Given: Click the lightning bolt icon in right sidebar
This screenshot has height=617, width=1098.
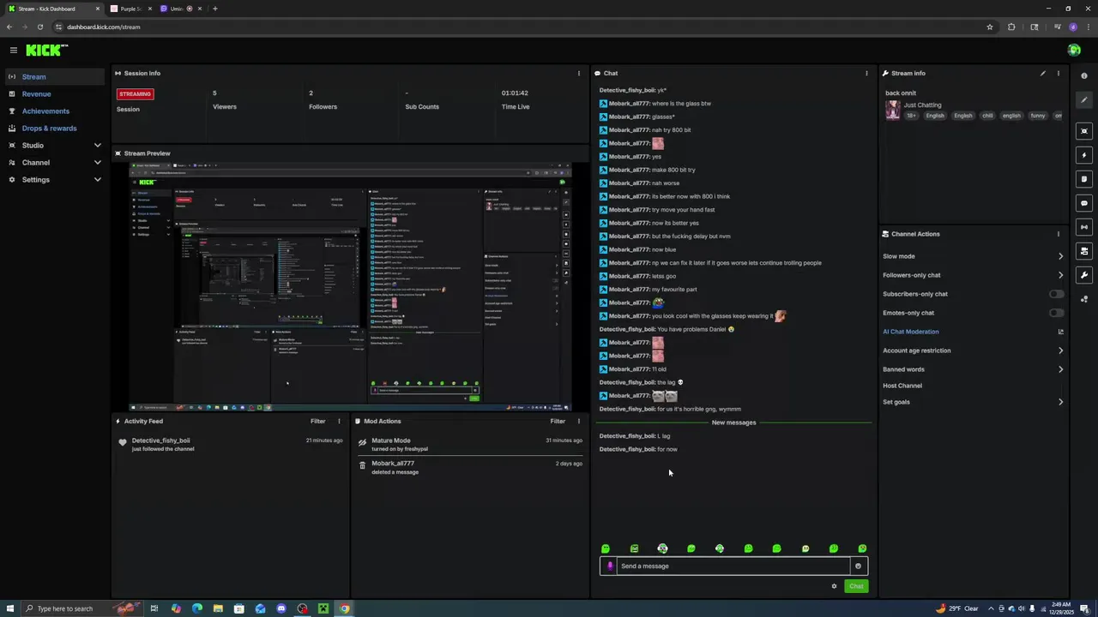Looking at the screenshot, I should tap(1084, 155).
